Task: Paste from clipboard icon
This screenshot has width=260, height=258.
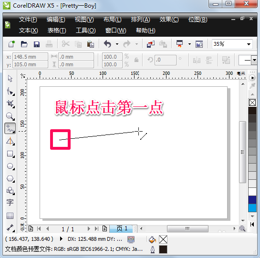Action: click(x=91, y=44)
